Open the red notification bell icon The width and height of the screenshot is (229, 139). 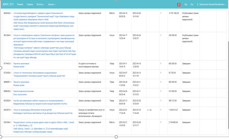click(x=179, y=5)
